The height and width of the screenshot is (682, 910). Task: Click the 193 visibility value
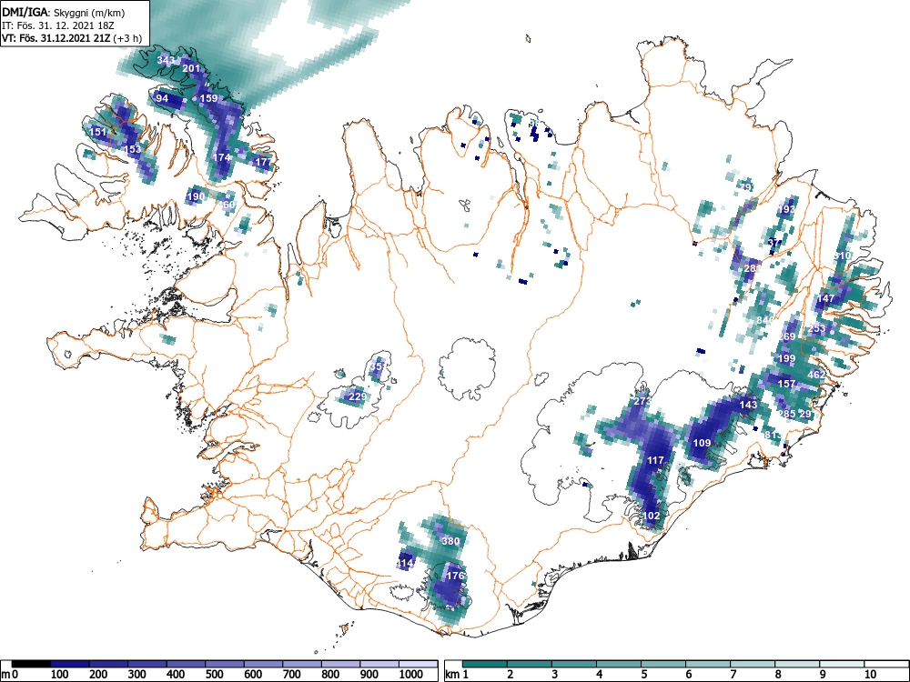pyautogui.click(x=786, y=209)
